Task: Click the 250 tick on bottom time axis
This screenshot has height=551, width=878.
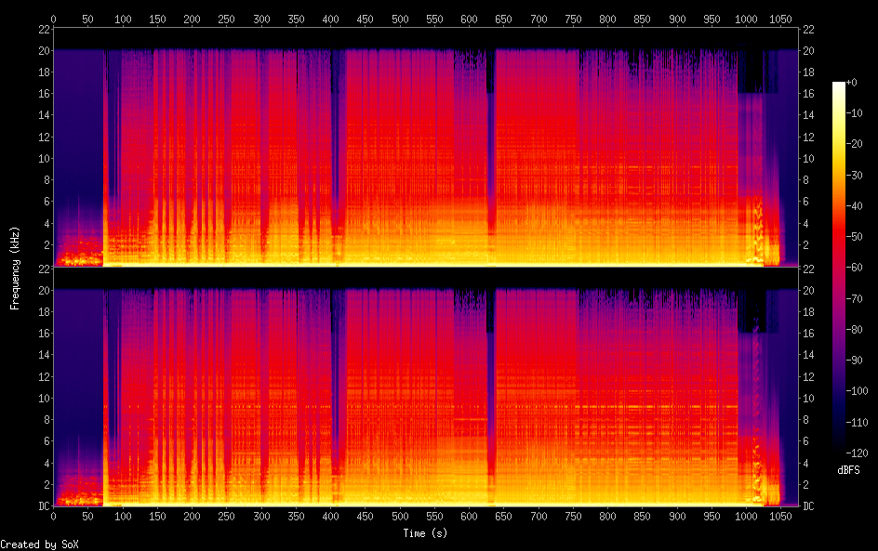Action: coord(227,517)
